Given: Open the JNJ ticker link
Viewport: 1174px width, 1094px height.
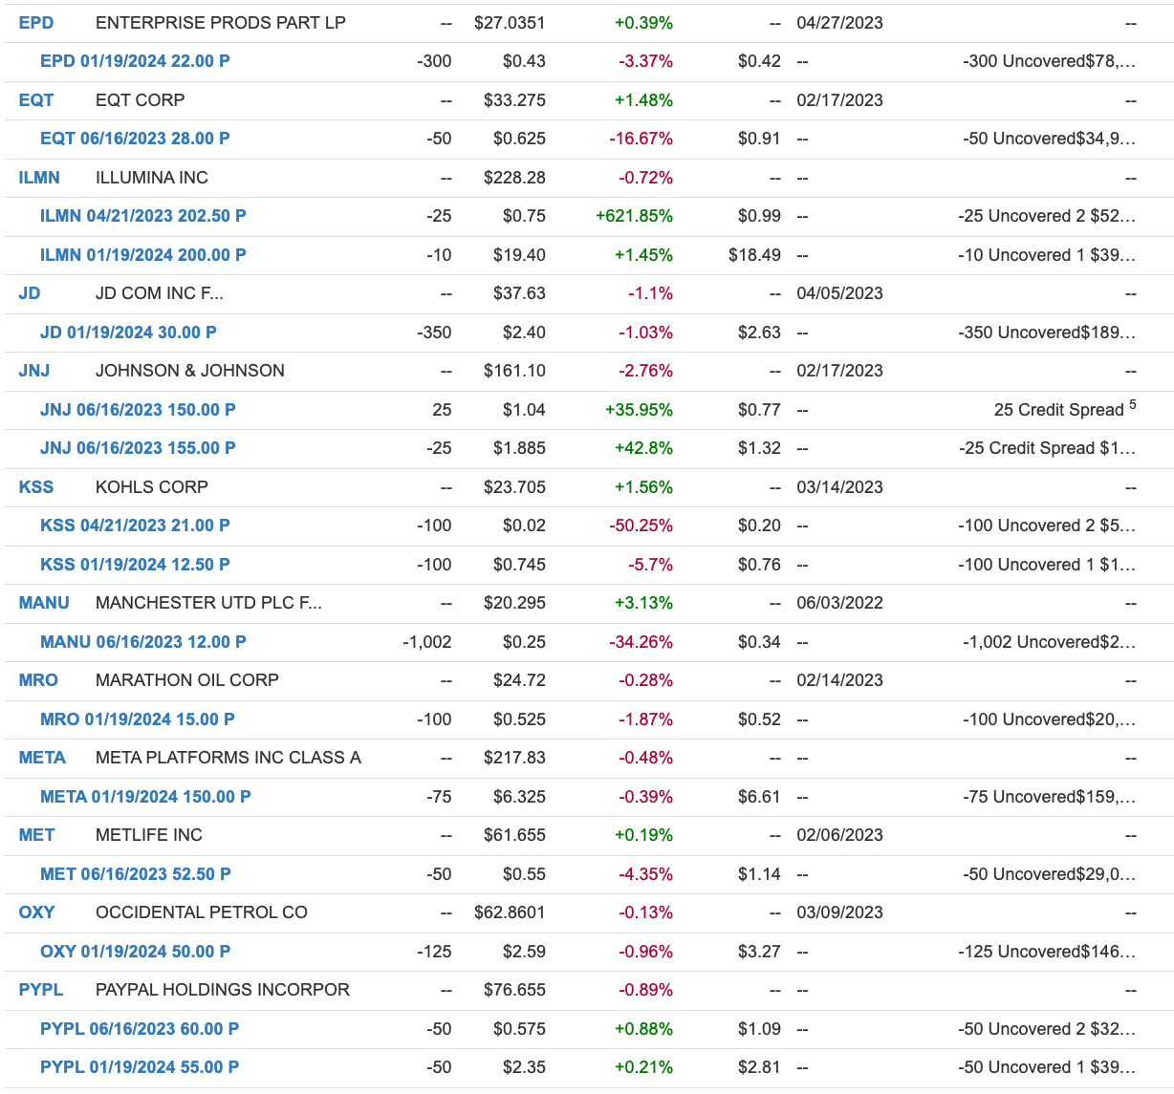Looking at the screenshot, I should point(34,371).
